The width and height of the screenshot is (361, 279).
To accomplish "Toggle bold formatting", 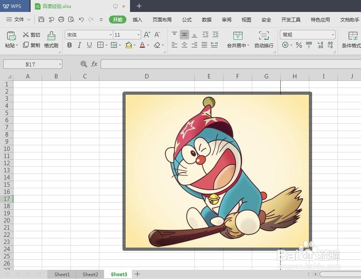I will coord(69,45).
